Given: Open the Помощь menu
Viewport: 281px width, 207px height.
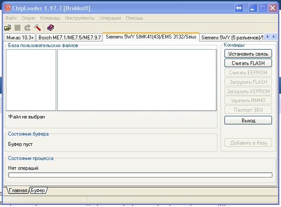Looking at the screenshot, I should pyautogui.click(x=135, y=18).
